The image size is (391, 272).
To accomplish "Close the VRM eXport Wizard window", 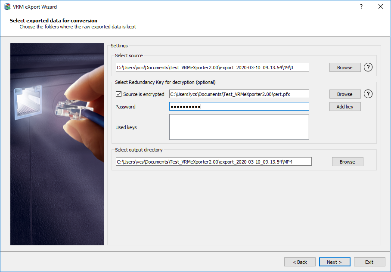I will pos(380,7).
